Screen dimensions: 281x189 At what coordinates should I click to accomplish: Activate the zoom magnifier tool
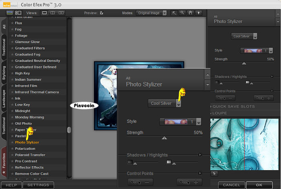click(182, 13)
